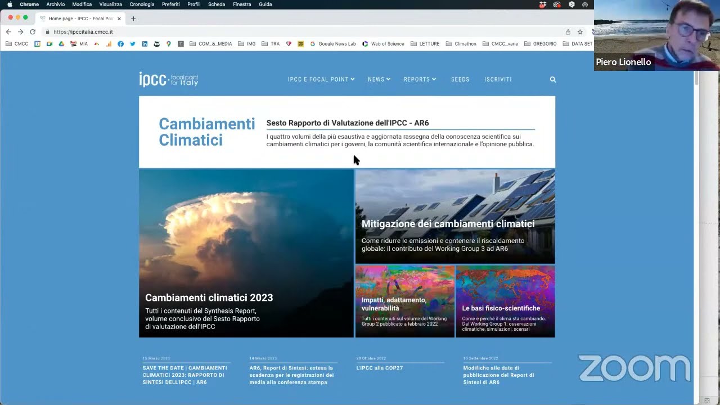720x405 pixels.
Task: Open the Guida menu
Action: (265, 4)
